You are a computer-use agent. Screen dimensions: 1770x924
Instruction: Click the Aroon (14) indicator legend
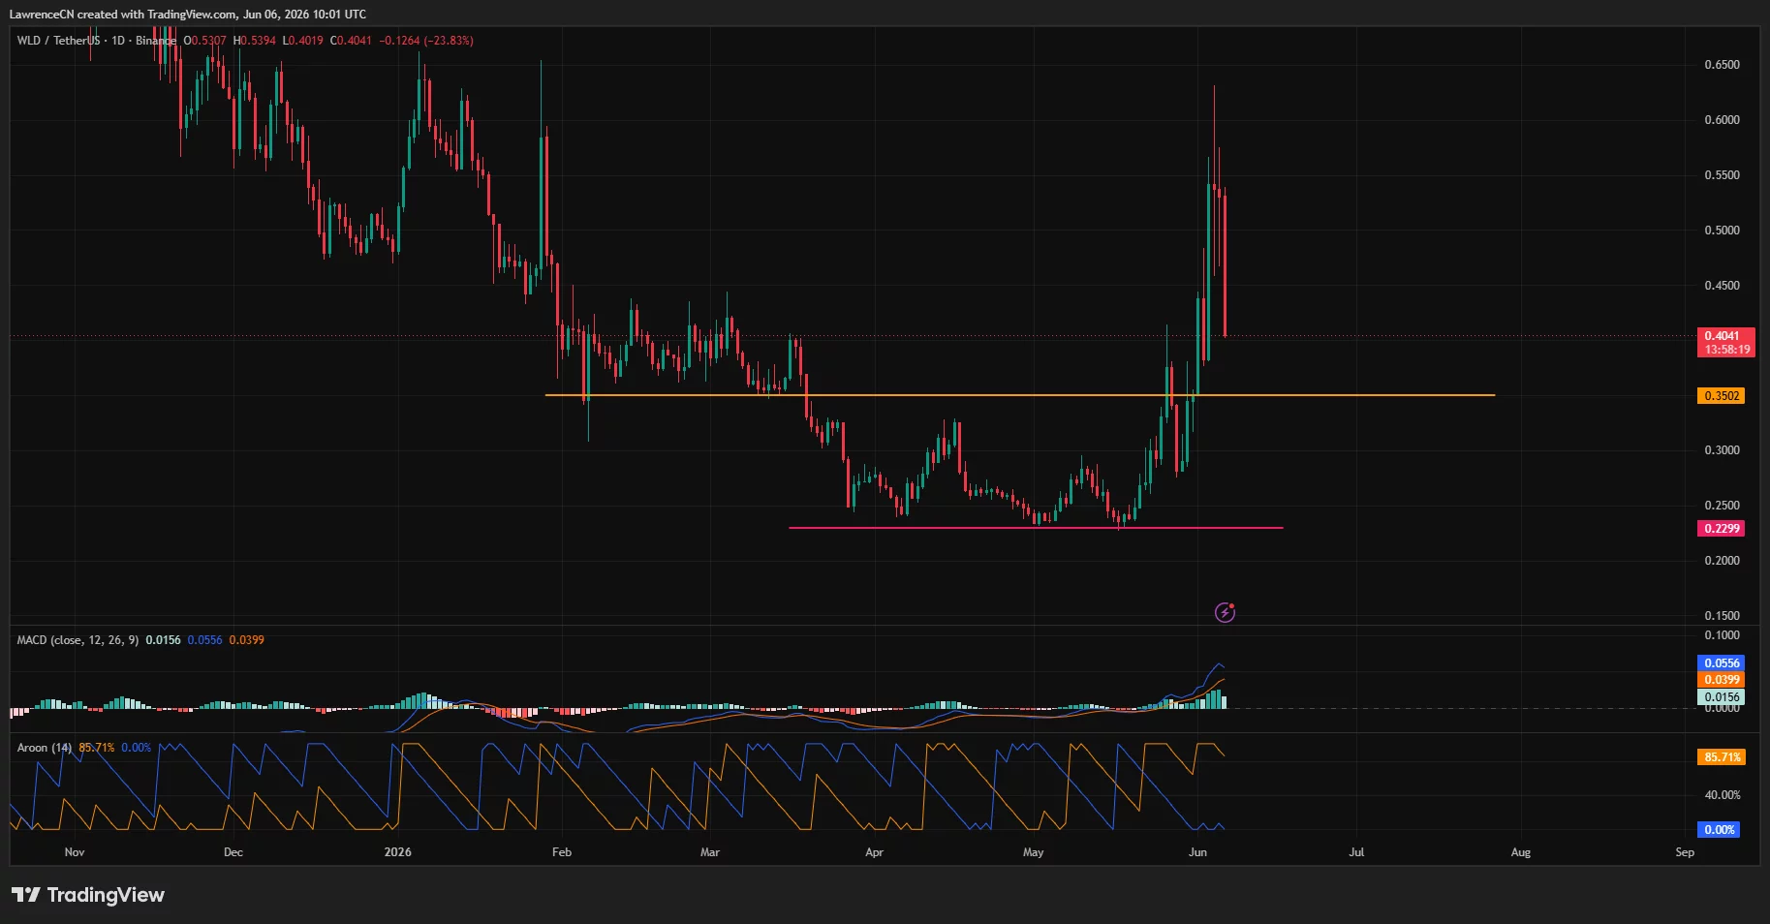[45, 748]
